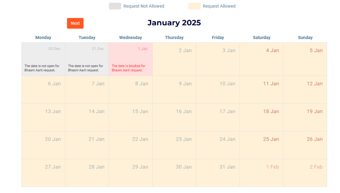Select the 2 Jan date cell
This screenshot has height=193, width=340.
pos(174,59)
